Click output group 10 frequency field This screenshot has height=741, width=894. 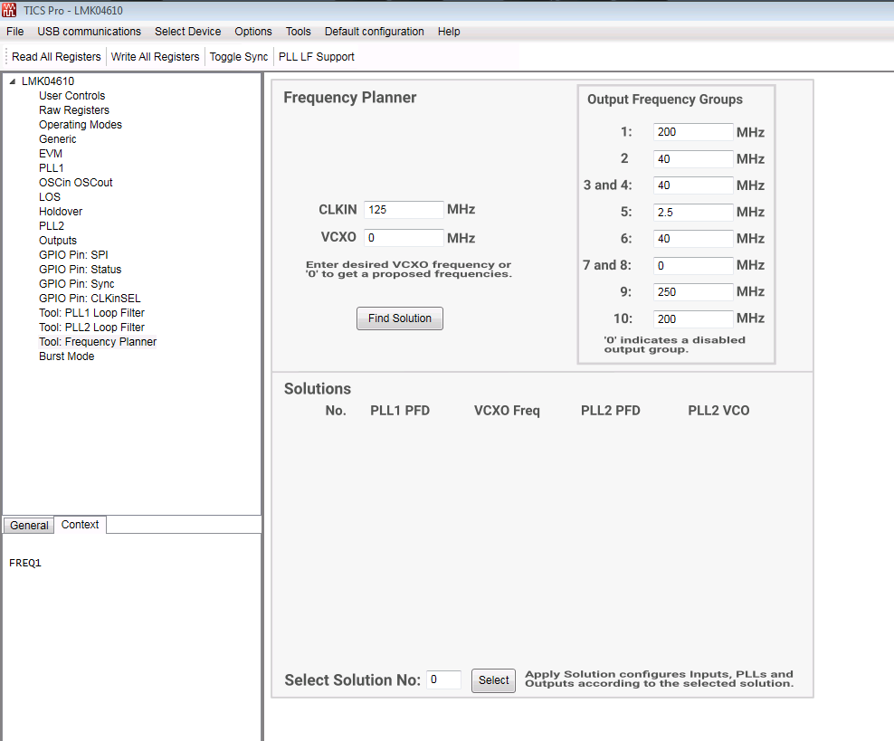point(693,318)
